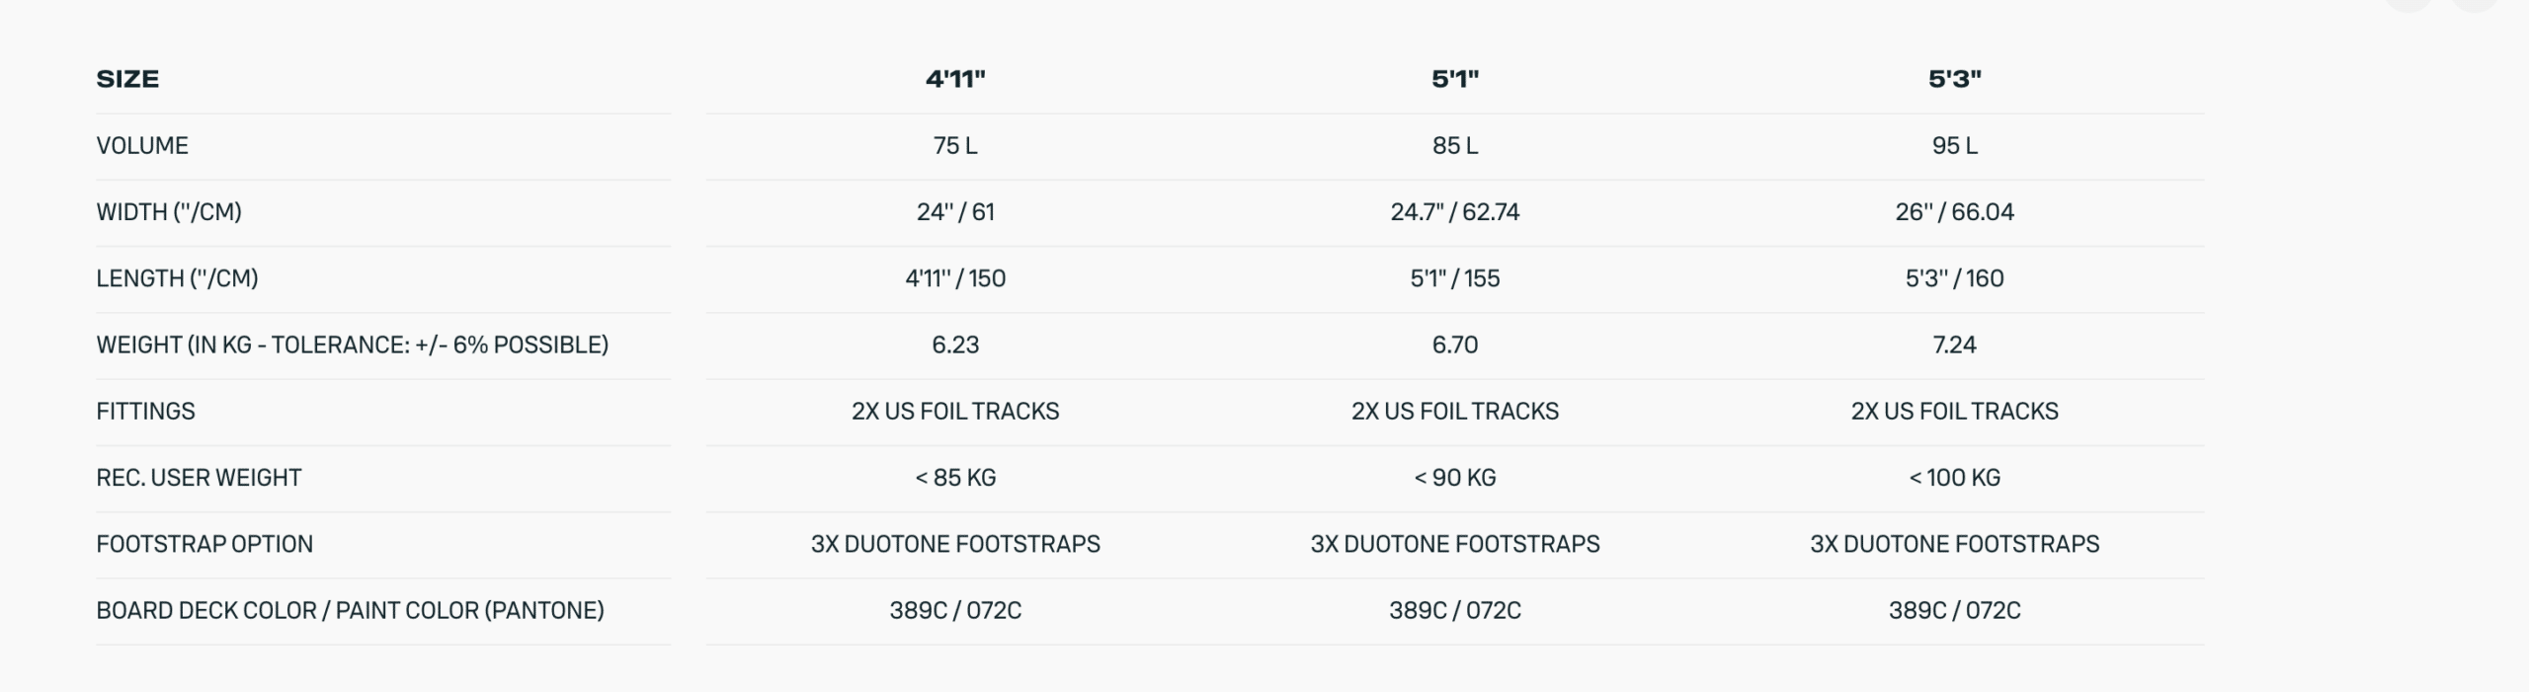Select the < 100 KG user weight cell

click(1954, 478)
